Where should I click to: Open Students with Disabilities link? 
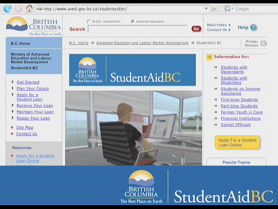[x=234, y=80]
